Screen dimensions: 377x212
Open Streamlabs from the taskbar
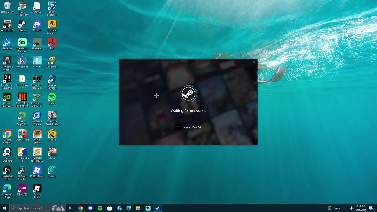pyautogui.click(x=148, y=208)
